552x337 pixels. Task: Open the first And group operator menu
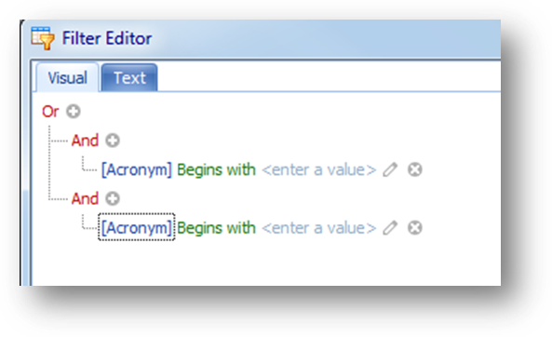click(85, 141)
